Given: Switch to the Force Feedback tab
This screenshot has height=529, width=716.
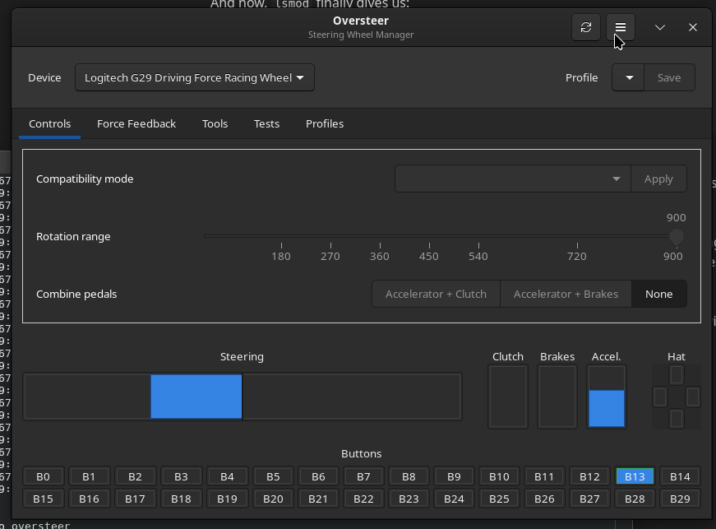Looking at the screenshot, I should point(136,123).
